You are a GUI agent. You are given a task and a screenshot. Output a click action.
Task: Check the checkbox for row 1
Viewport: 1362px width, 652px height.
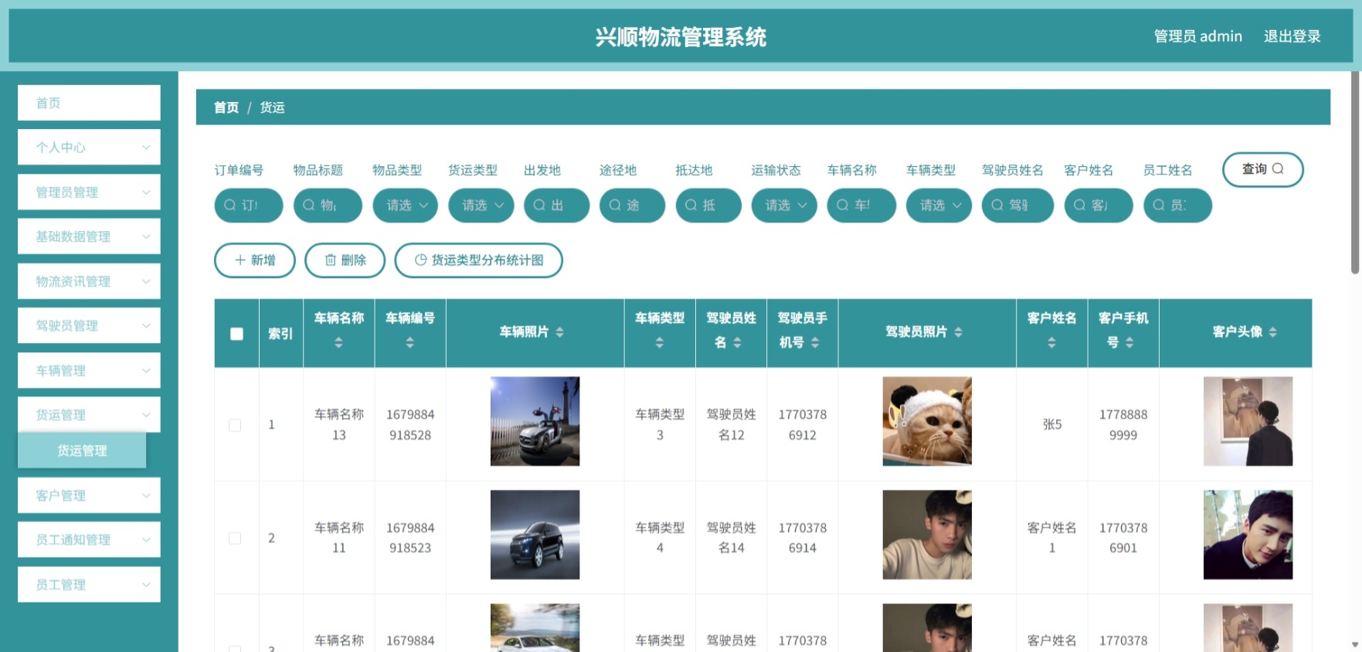point(235,425)
